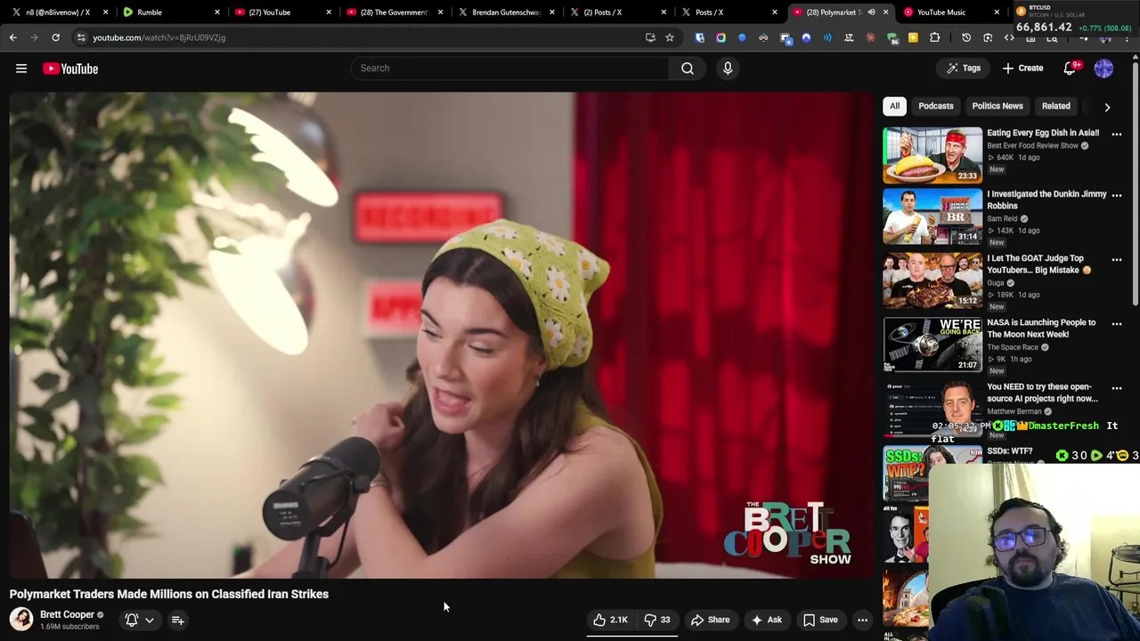Bookmark this page with the star
Image resolution: width=1140 pixels, height=641 pixels.
(x=670, y=37)
